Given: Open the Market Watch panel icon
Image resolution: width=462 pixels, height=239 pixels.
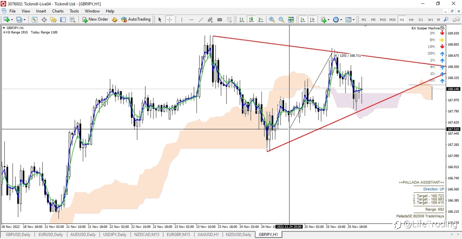Looking at the screenshot, I should 35,19.
